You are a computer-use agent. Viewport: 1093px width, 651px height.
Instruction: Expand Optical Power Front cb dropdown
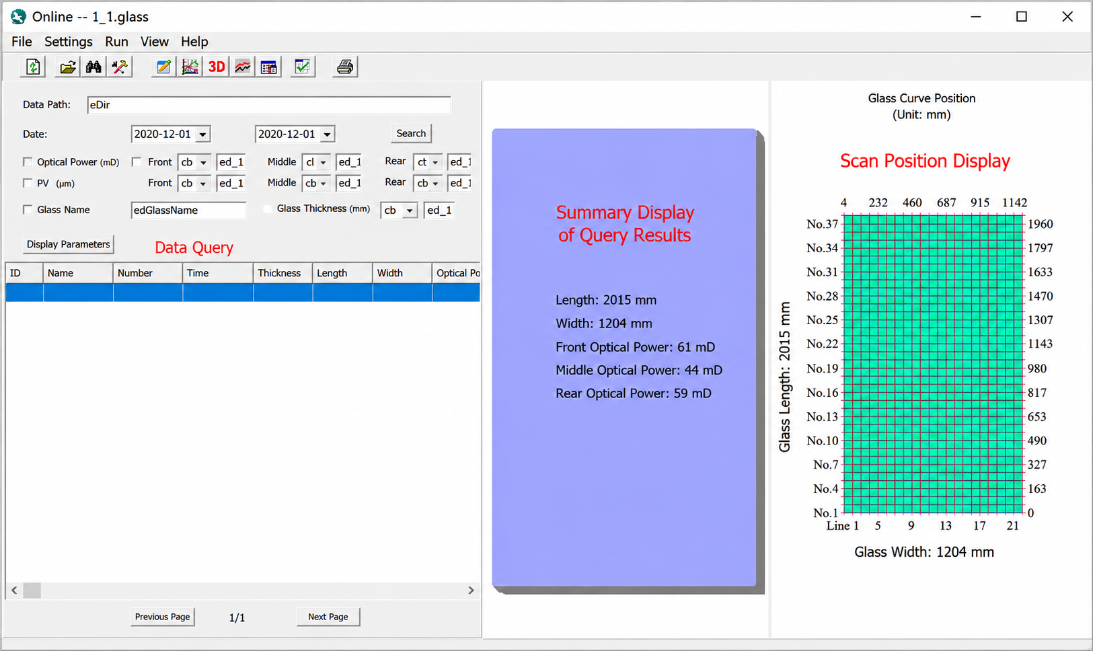[x=203, y=162]
